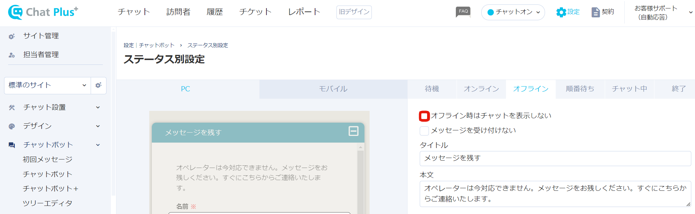695x214 pixels.
Task: Click the タイトル input field
Action: pos(555,158)
